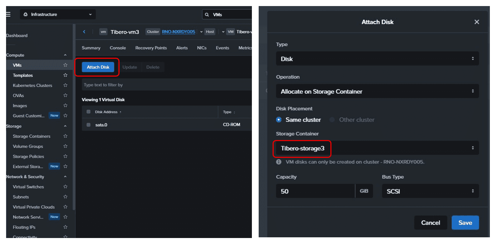Click the search magnifier icon
Image resolution: width=497 pixels, height=243 pixels.
(x=207, y=15)
